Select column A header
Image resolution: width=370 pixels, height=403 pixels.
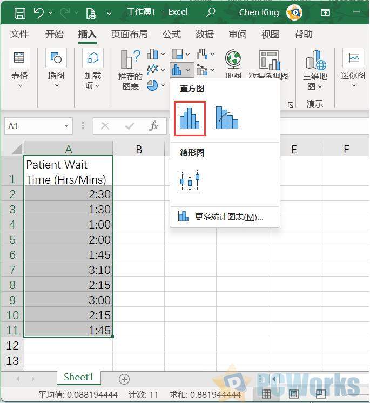coord(69,149)
